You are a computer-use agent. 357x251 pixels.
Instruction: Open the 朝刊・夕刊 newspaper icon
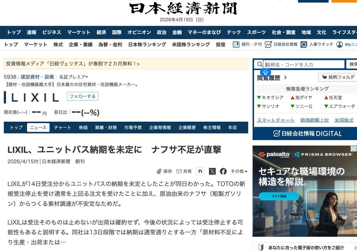tap(236, 45)
